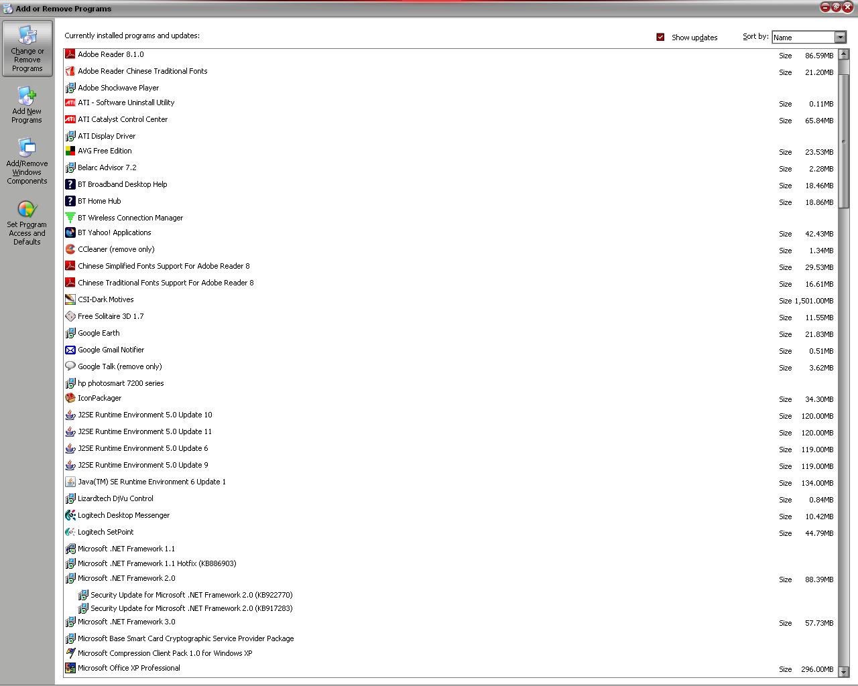The image size is (858, 686).
Task: Select the Change or Remove Programs tab
Action: click(x=27, y=49)
